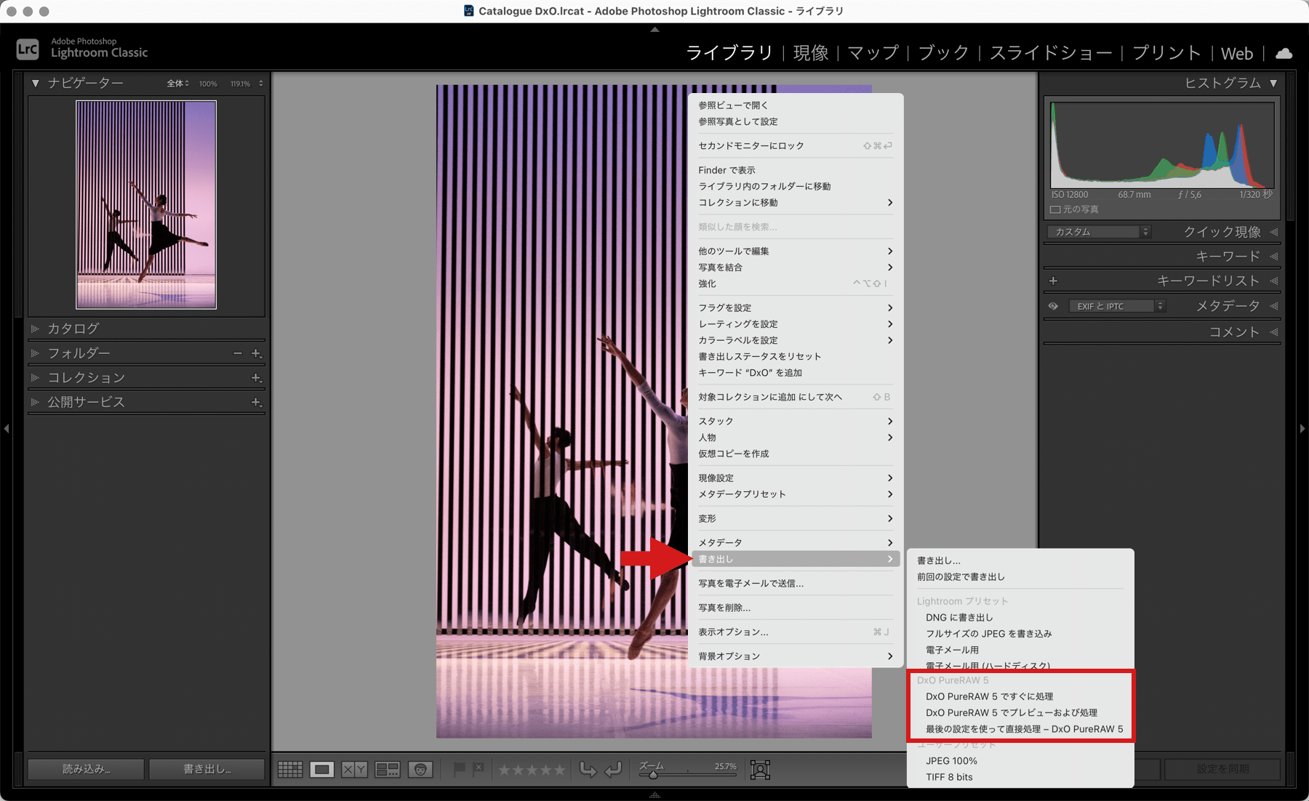This screenshot has height=801, width=1309.
Task: Collapse right panel with edge arrow
Action: 1302,429
